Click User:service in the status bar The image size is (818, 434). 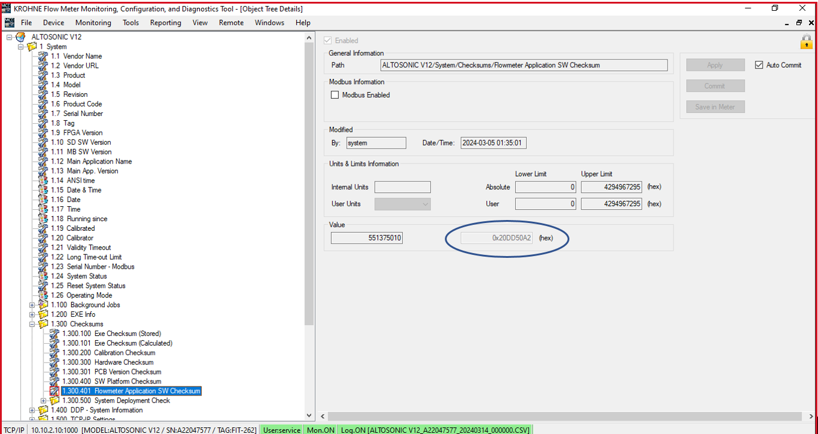point(282,430)
